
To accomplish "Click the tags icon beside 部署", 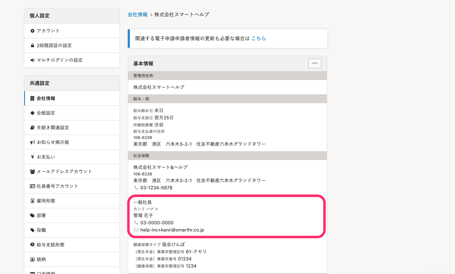I will click(x=32, y=215).
